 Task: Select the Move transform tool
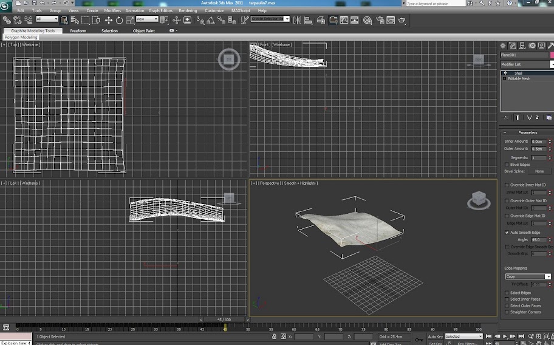click(109, 20)
